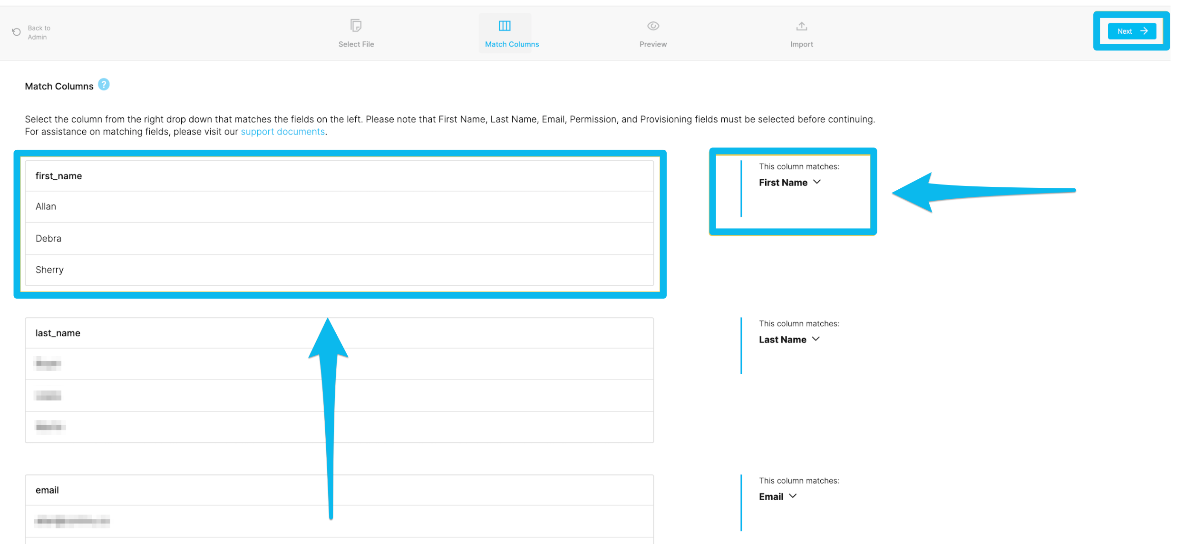This screenshot has height=544, width=1186.
Task: Expand the First Name match dropdown
Action: [789, 183]
